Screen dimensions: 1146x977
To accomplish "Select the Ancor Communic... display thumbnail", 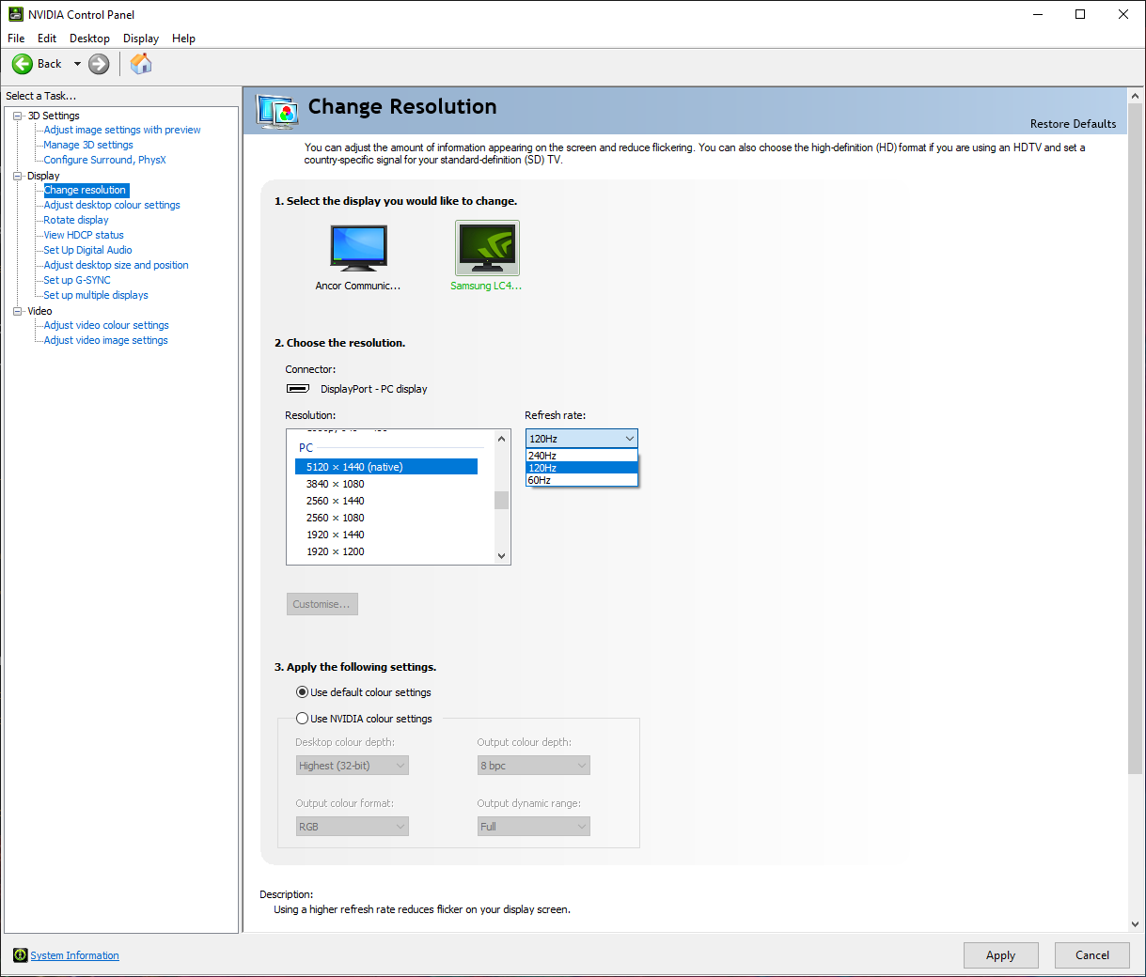I will click(358, 249).
